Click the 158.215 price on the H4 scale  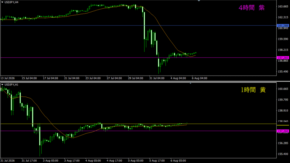pos(283,50)
